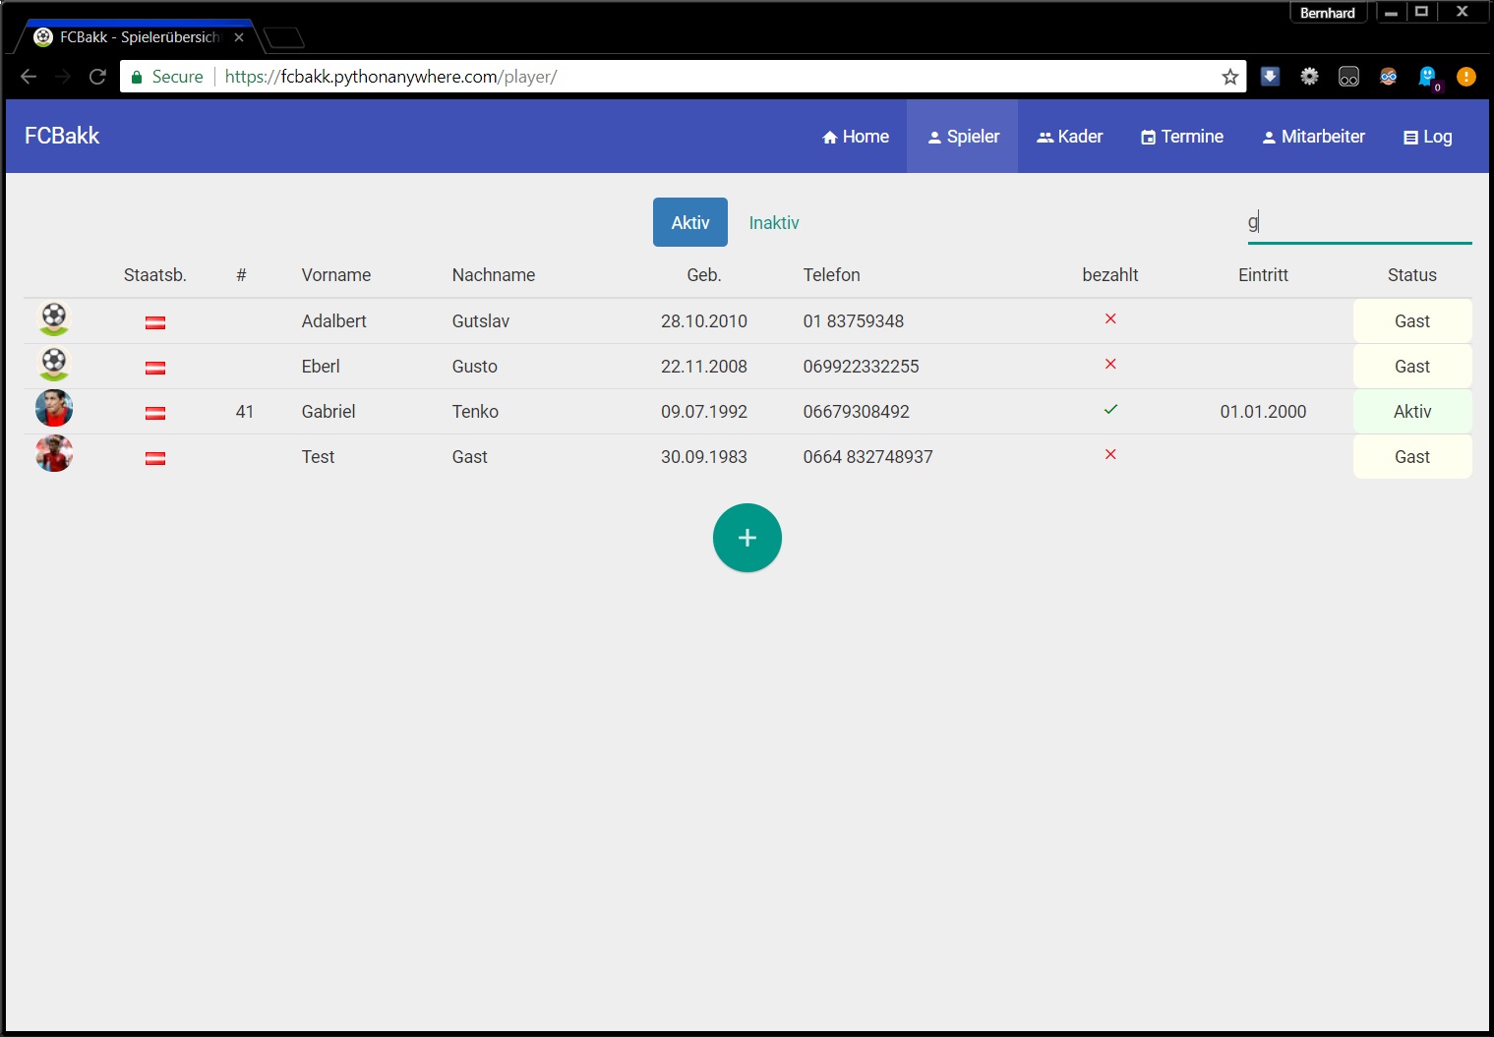Viewport: 1494px width, 1037px height.
Task: Bookmark this page with the star icon
Action: [x=1229, y=77]
